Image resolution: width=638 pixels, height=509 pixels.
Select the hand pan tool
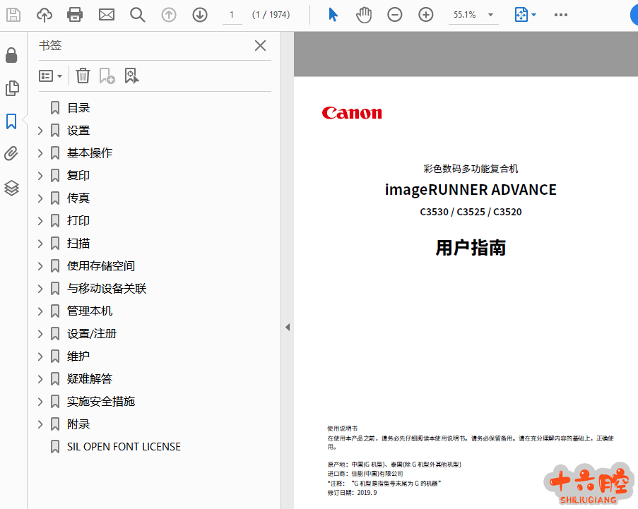click(364, 15)
